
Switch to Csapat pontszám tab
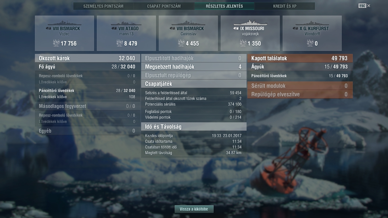pyautogui.click(x=164, y=6)
